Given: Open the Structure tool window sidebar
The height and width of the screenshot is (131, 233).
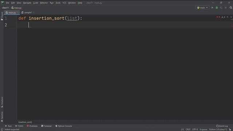Looking at the screenshot, I should pos(2,102).
